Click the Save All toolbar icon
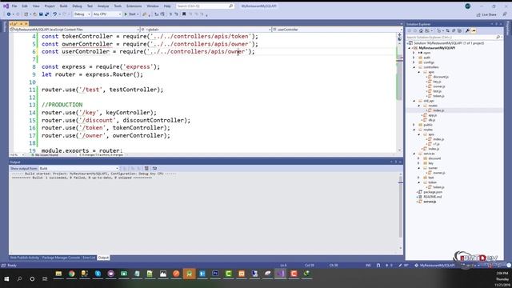 (x=47, y=14)
